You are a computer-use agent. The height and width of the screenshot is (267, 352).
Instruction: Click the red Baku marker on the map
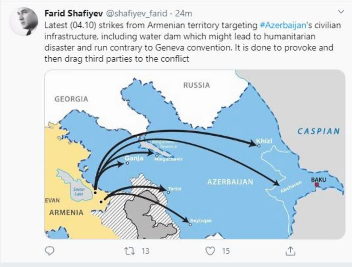(317, 185)
